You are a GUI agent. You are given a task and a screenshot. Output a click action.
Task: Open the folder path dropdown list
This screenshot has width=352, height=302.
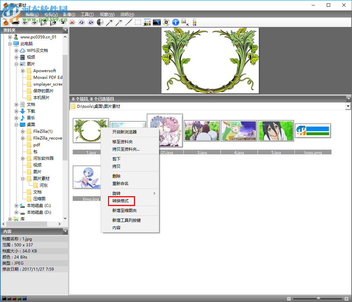click(348, 106)
